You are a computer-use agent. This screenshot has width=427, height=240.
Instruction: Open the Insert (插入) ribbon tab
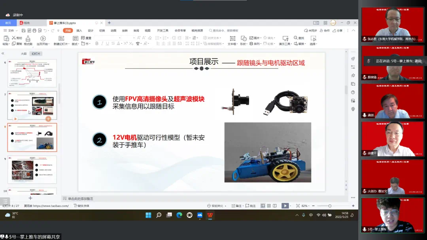[x=79, y=30]
